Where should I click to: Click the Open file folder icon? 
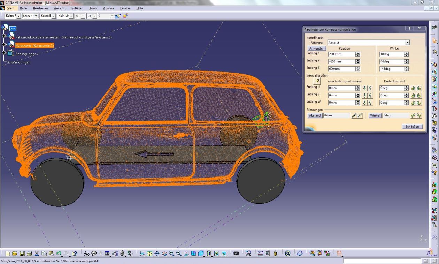[15, 254]
